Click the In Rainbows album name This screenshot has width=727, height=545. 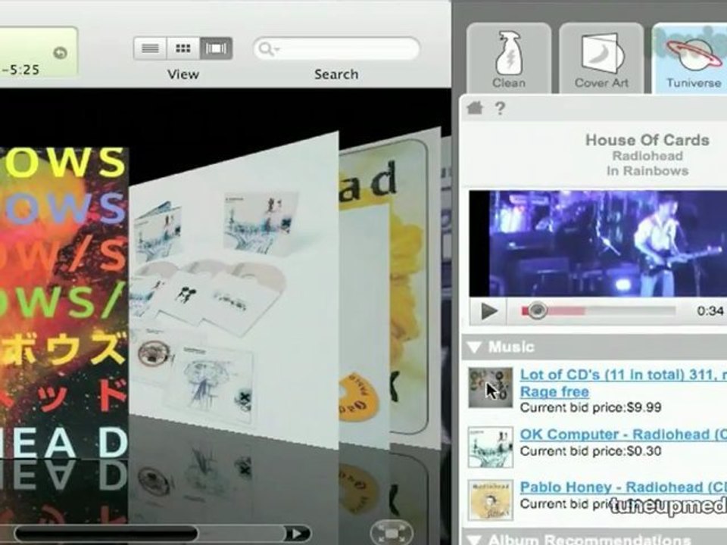[x=647, y=170]
